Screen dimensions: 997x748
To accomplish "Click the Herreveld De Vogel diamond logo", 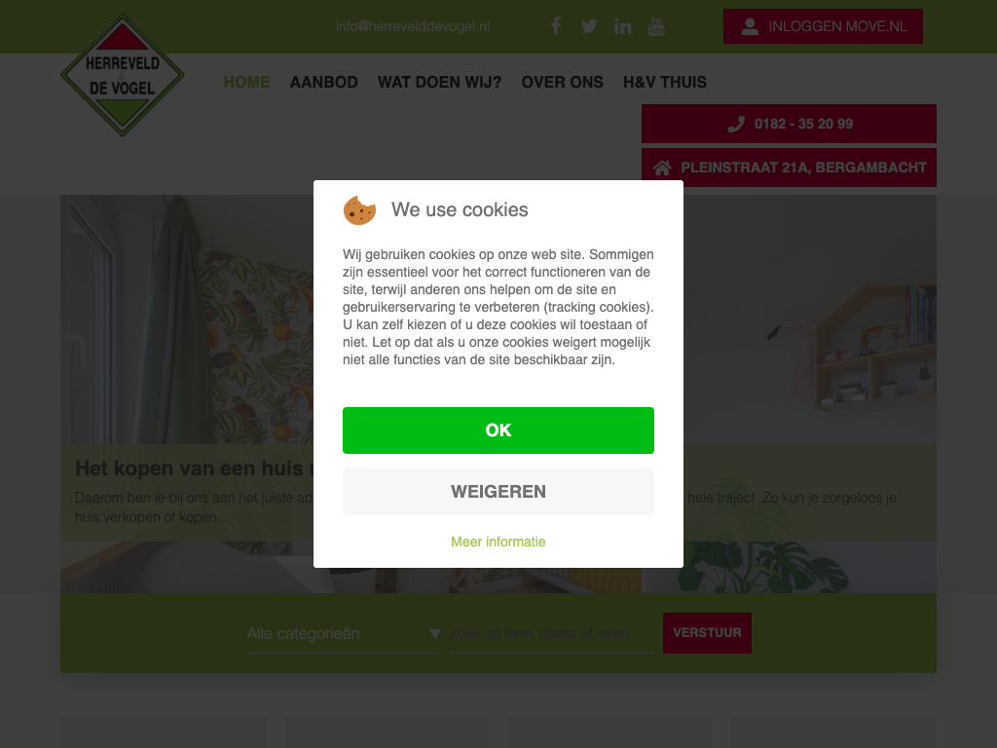I will coord(122,74).
